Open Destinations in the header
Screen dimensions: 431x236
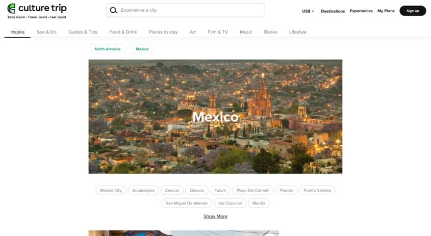[333, 11]
